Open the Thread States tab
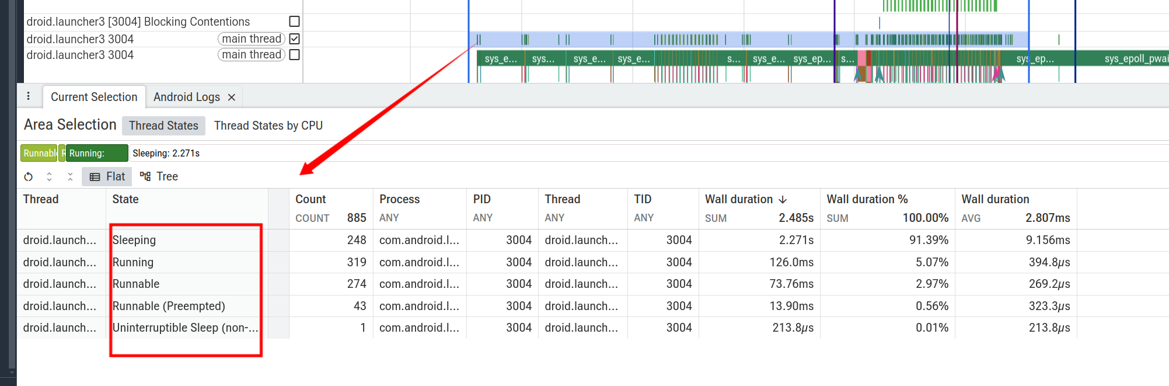The image size is (1169, 386). click(163, 126)
